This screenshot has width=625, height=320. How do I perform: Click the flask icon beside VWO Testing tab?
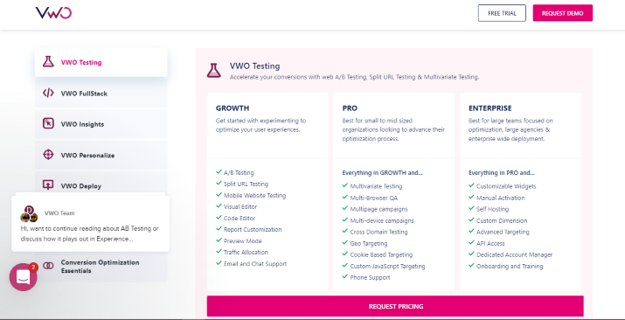click(x=48, y=62)
